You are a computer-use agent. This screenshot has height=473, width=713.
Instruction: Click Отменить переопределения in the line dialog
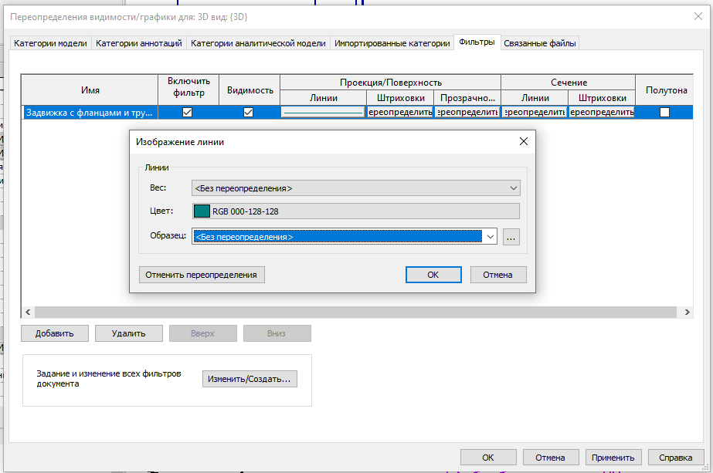coord(202,274)
